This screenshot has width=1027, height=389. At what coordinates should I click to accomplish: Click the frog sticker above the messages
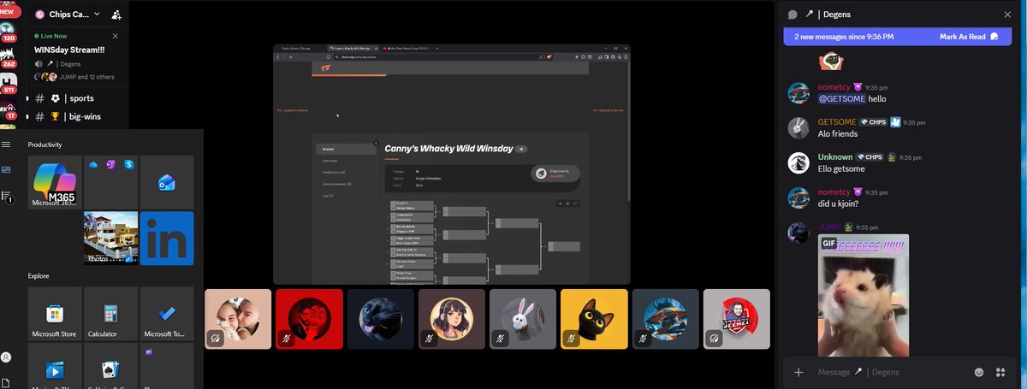(833, 62)
